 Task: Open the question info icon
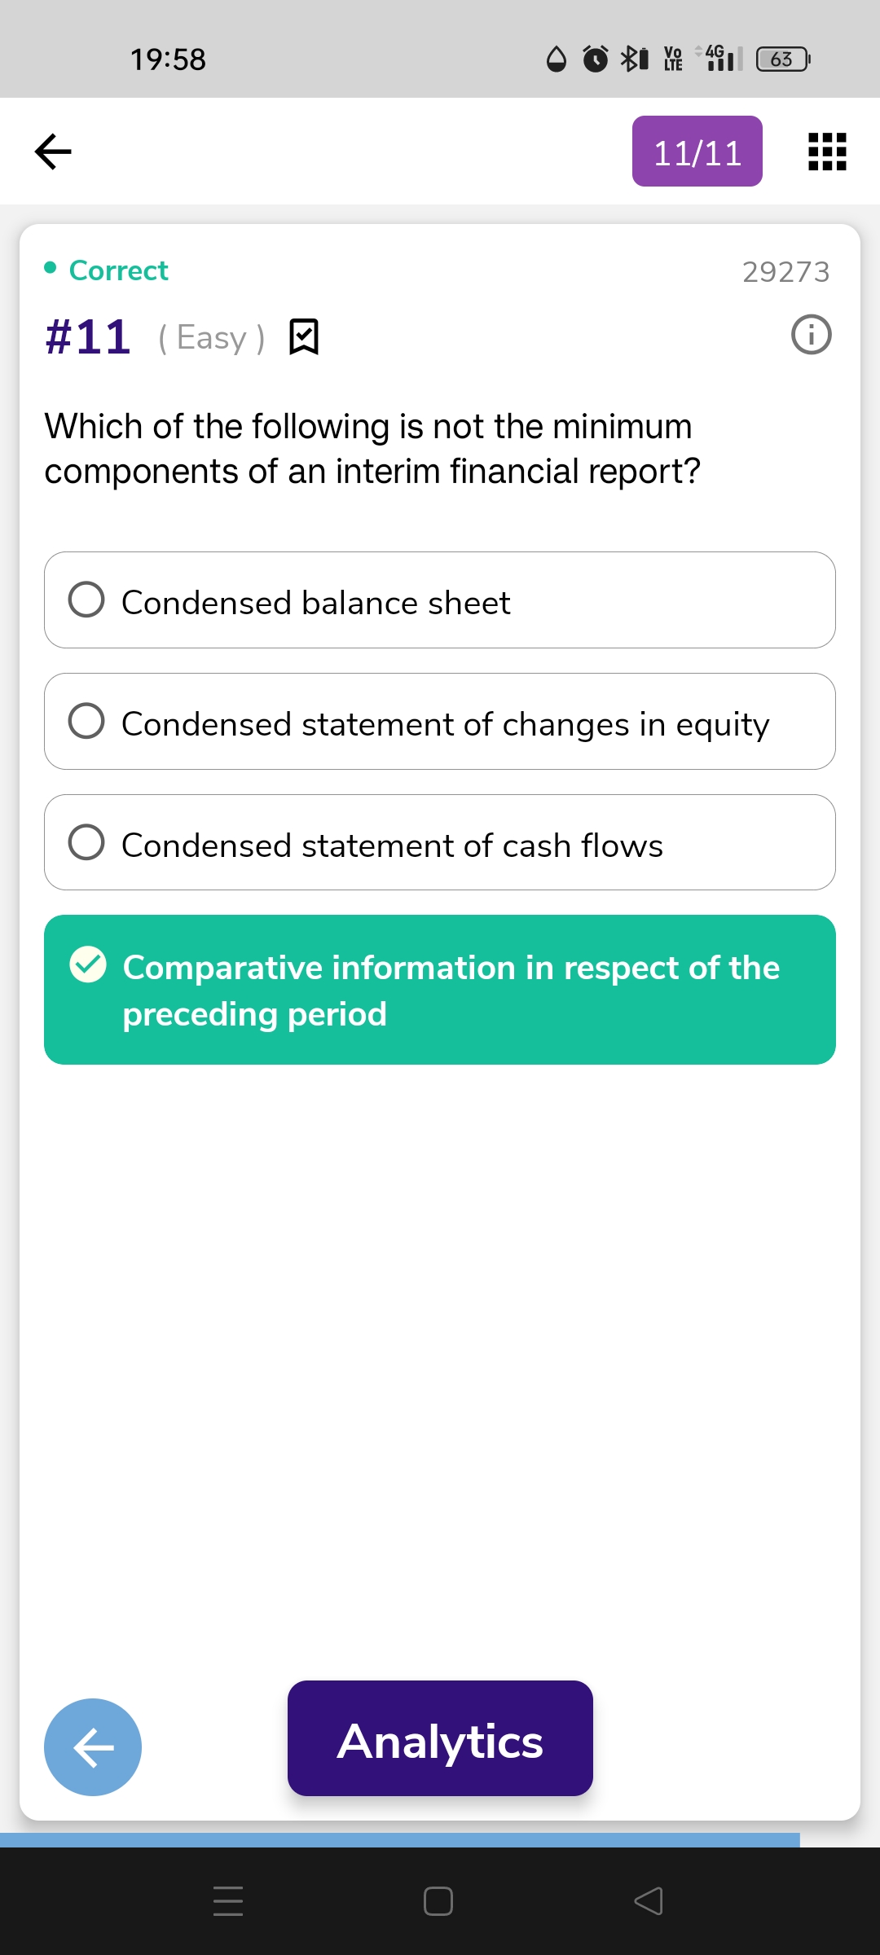pyautogui.click(x=811, y=335)
